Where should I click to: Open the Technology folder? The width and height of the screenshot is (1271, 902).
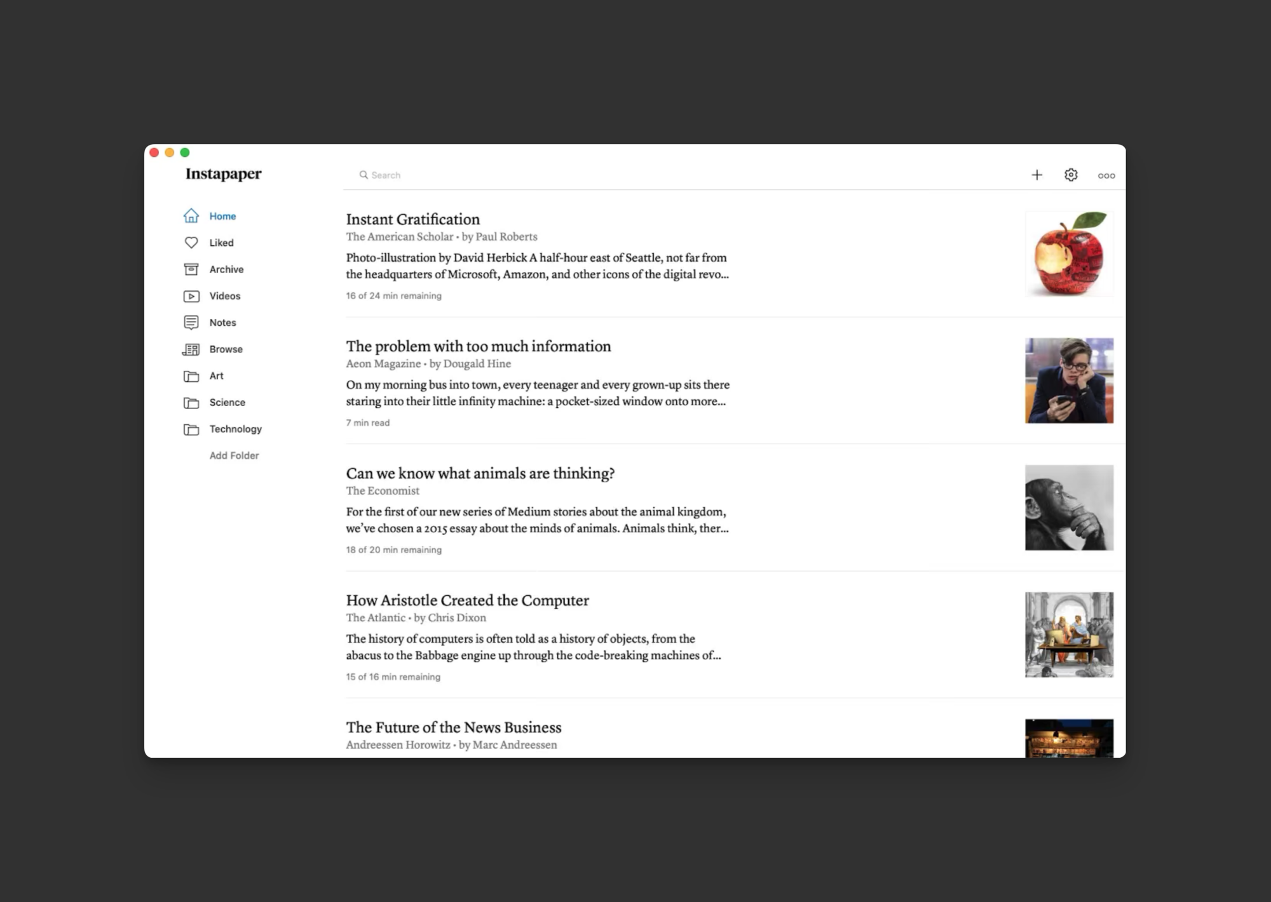235,429
